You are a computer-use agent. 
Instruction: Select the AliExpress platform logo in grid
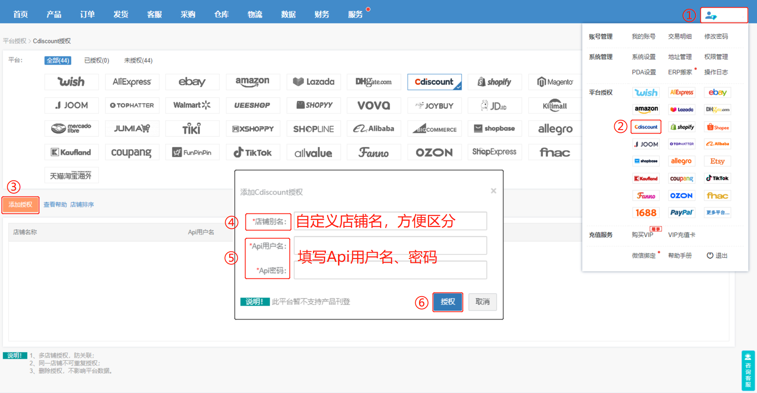point(132,82)
